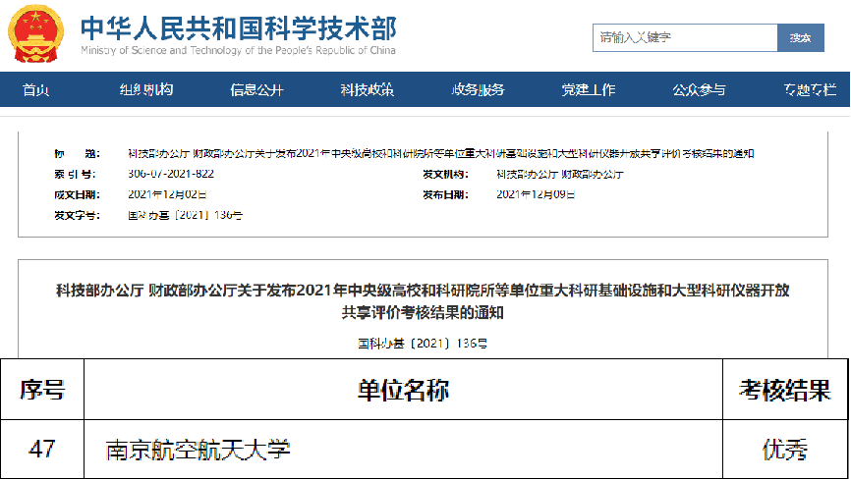Click the 南京航空航天大学 table cell
This screenshot has width=851, height=480.
403,450
